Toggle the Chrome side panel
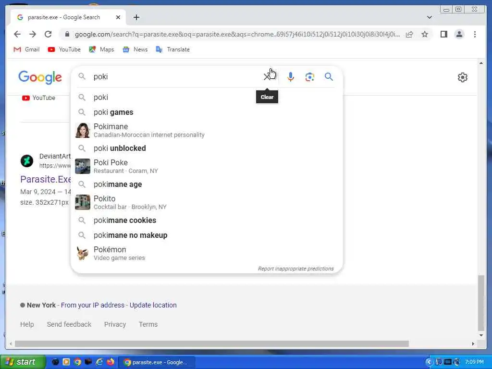492x369 pixels. coord(443,34)
